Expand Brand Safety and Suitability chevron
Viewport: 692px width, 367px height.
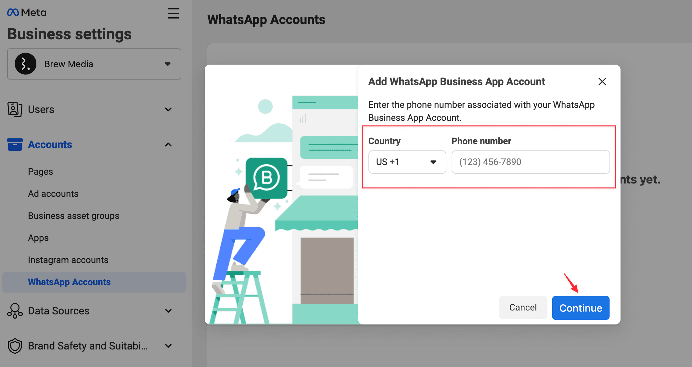[168, 346]
